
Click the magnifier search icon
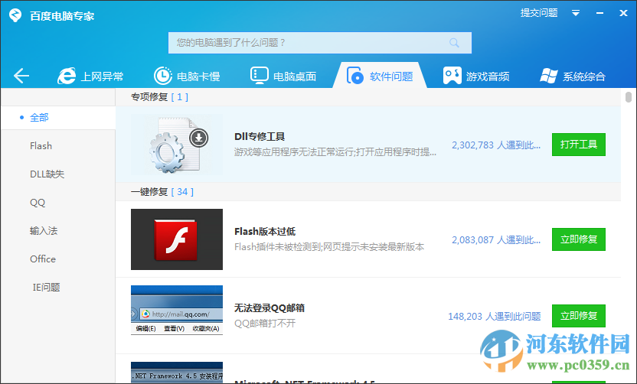click(454, 43)
